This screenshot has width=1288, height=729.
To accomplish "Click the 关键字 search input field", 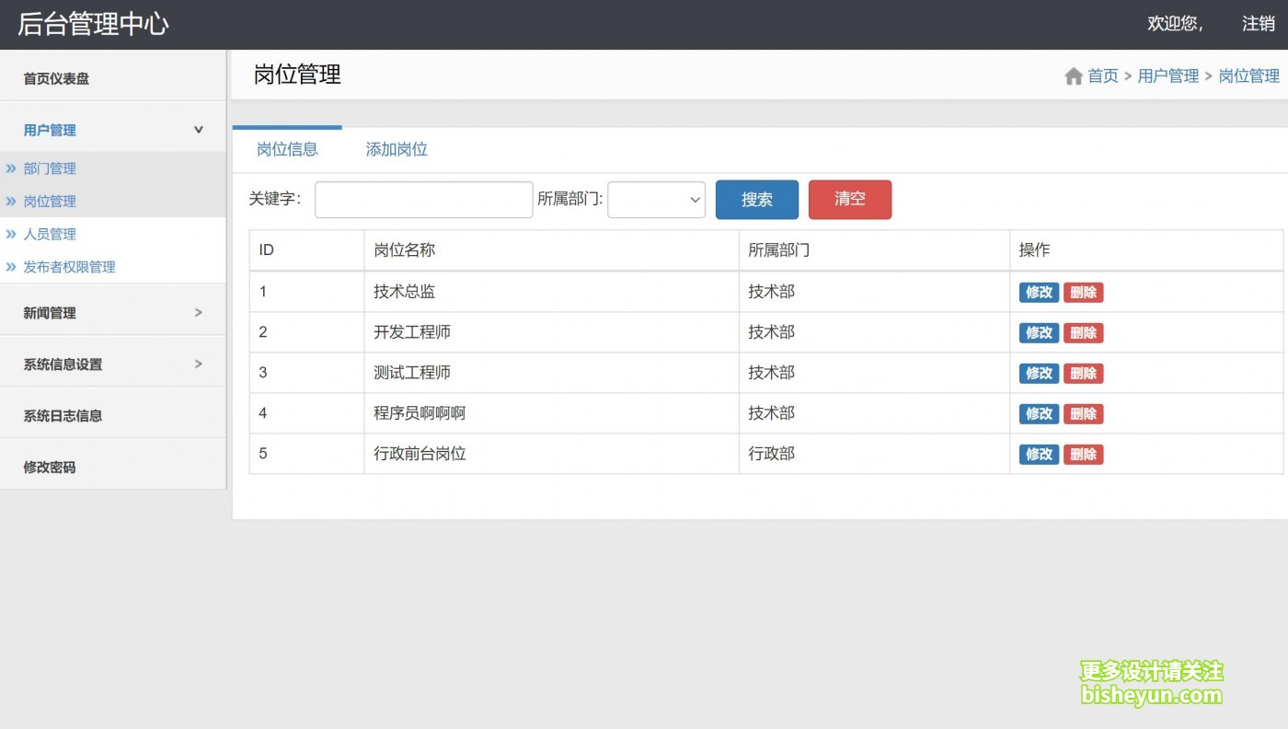I will pos(423,200).
